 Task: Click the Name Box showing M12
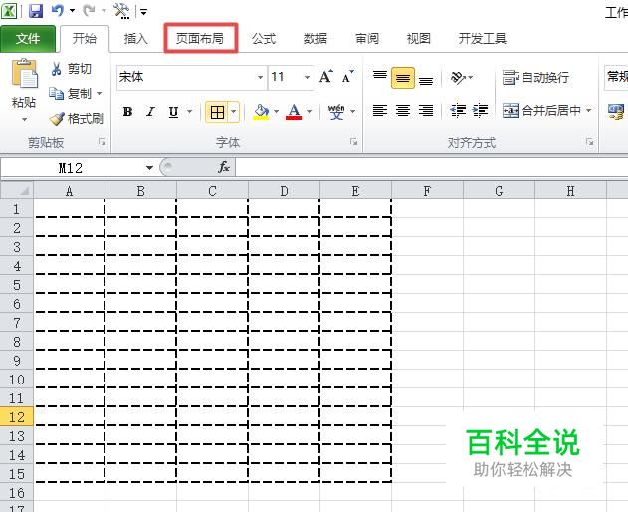coord(72,168)
